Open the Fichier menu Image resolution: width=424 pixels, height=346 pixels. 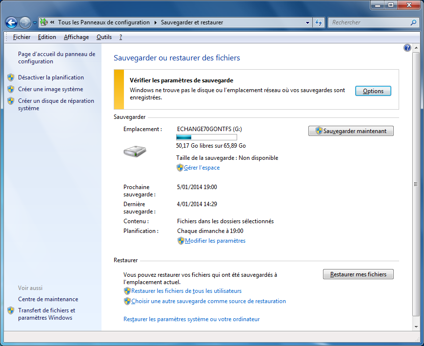(x=21, y=37)
